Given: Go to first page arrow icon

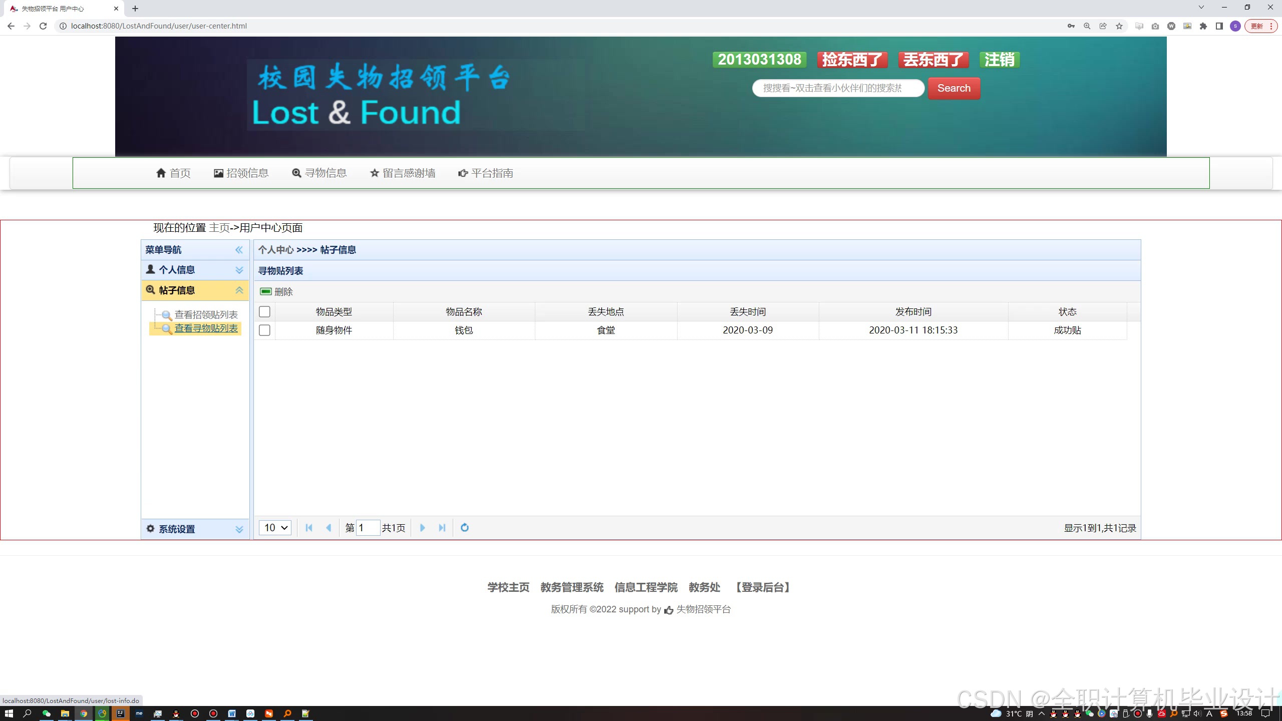Looking at the screenshot, I should click(x=309, y=528).
